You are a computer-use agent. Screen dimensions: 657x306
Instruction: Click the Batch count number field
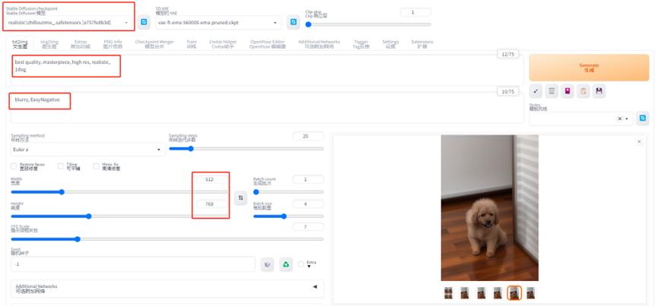coord(308,180)
